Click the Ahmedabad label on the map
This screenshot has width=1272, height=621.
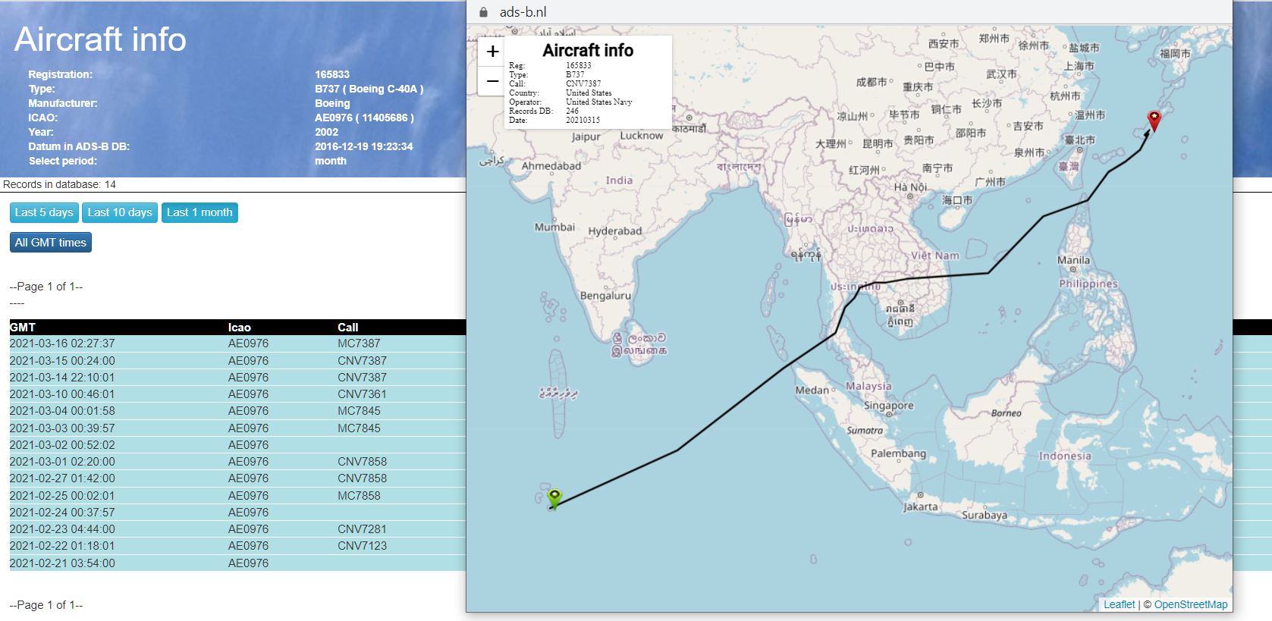(551, 166)
